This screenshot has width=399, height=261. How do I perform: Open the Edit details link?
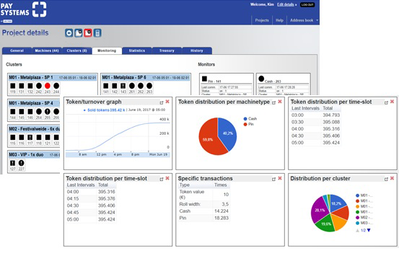click(286, 4)
